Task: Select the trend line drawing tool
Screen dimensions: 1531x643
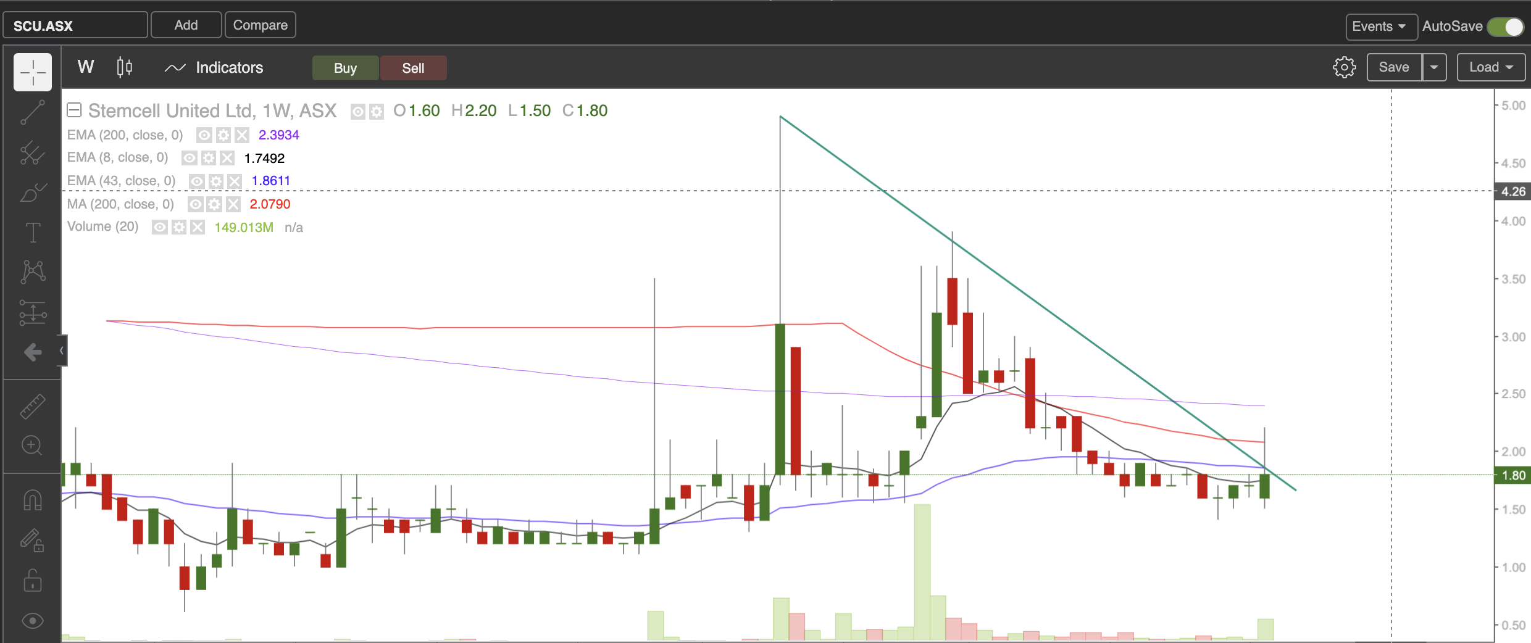Action: pos(33,113)
